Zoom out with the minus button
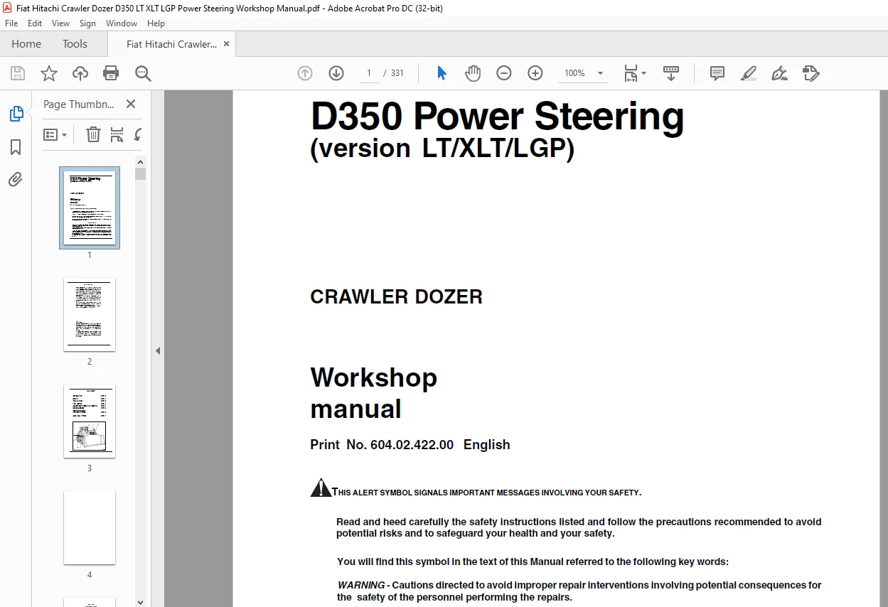 (504, 73)
